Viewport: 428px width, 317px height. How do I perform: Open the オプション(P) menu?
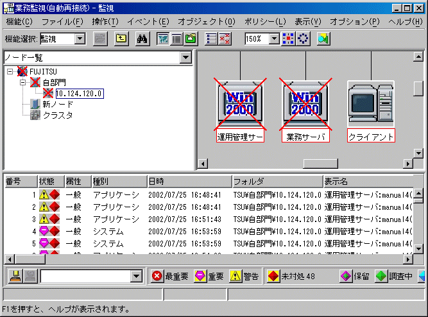(x=355, y=22)
